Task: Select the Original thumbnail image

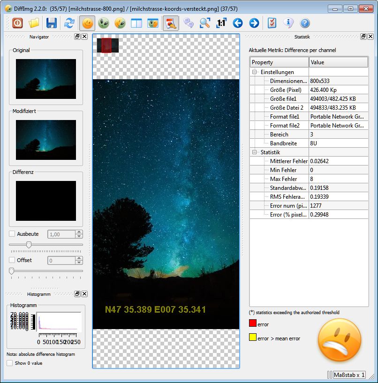Action: pos(46,79)
